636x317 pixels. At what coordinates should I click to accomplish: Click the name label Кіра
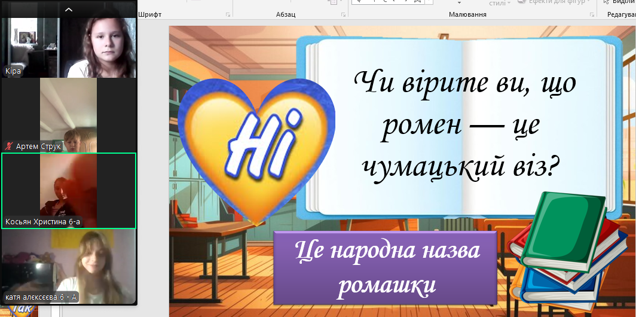click(13, 71)
